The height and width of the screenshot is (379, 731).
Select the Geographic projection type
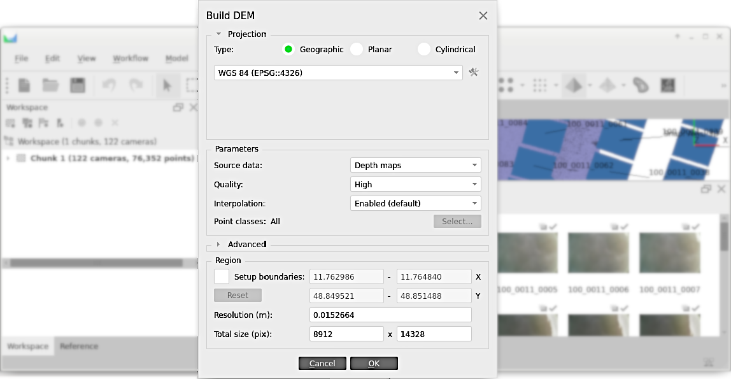pyautogui.click(x=288, y=49)
